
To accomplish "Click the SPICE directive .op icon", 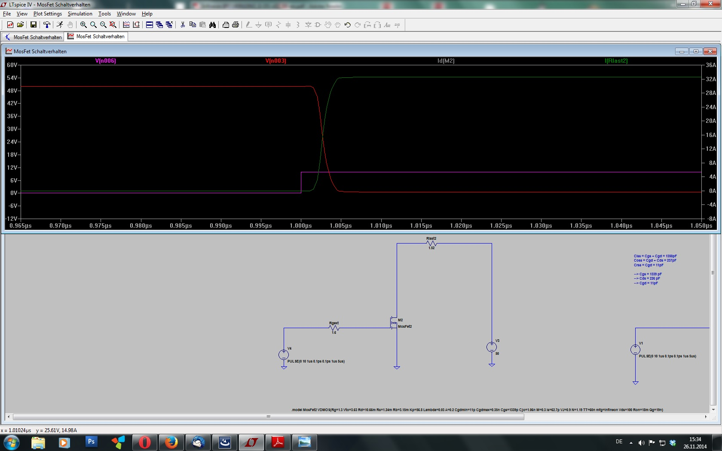I will point(397,25).
